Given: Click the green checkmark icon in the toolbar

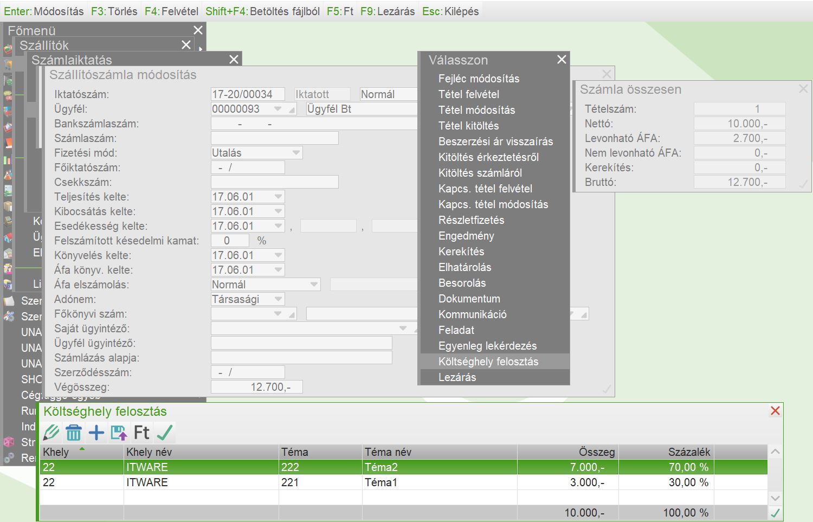Looking at the screenshot, I should click(x=164, y=433).
